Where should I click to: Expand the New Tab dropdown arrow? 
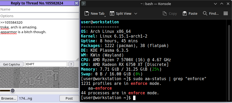[105, 16]
